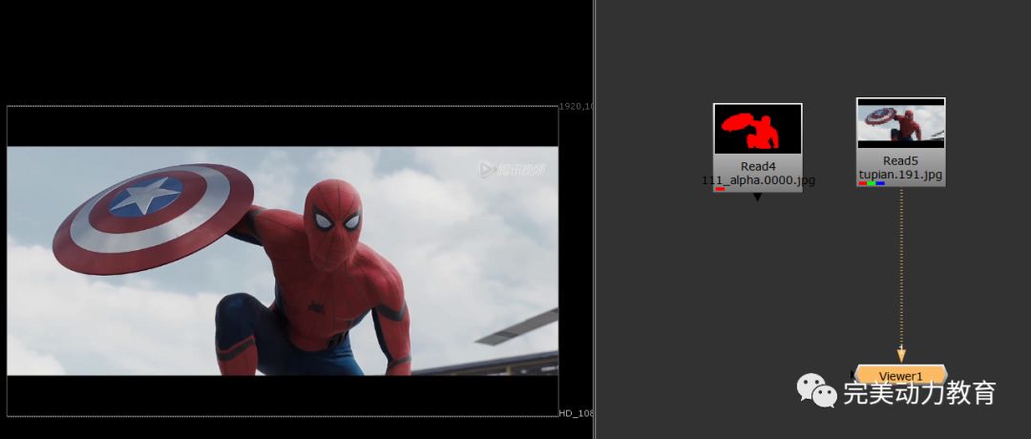
Task: Click the HD_108 format label in viewer
Action: click(576, 413)
